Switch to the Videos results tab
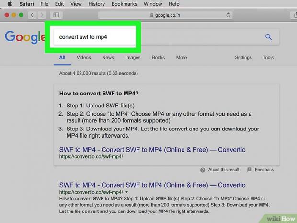This screenshot has width=297, height=223. pyautogui.click(x=83, y=58)
